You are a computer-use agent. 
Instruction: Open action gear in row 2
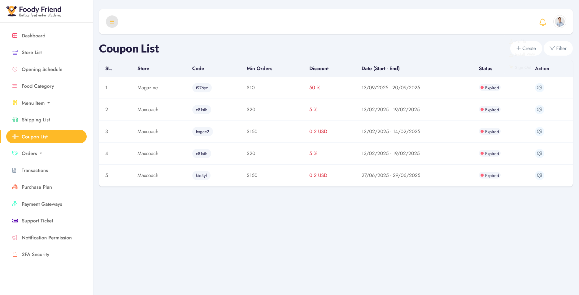pyautogui.click(x=540, y=110)
